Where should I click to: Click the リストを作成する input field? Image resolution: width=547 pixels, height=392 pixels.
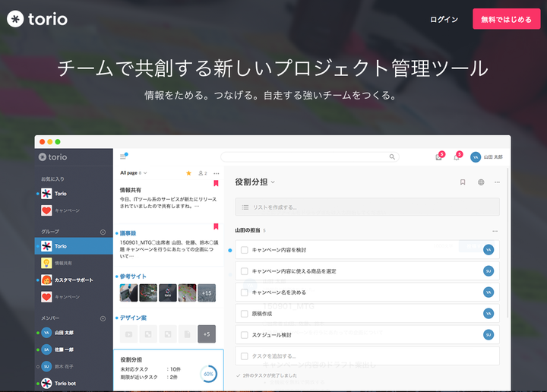(x=368, y=207)
